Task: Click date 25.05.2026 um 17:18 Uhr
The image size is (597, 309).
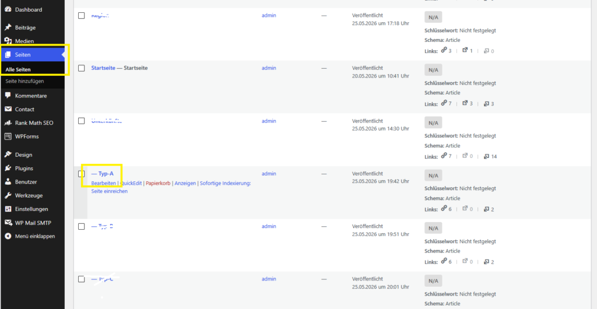Action: pos(380,23)
